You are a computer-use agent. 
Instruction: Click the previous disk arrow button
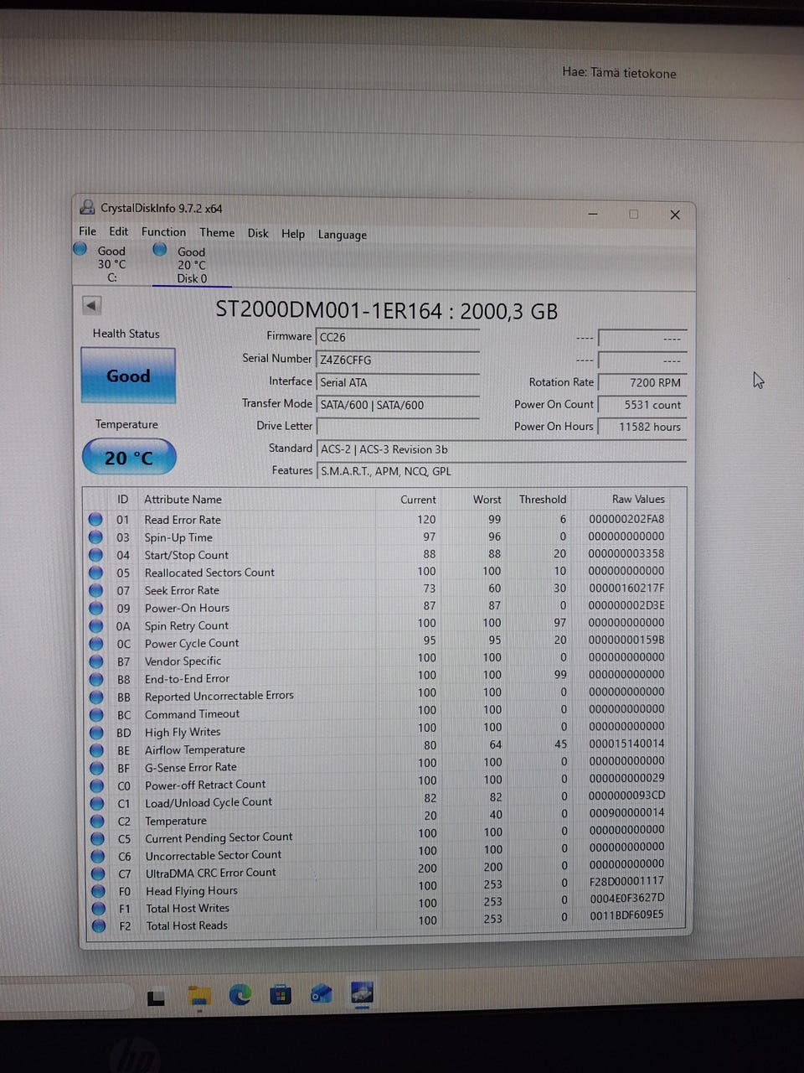point(92,306)
